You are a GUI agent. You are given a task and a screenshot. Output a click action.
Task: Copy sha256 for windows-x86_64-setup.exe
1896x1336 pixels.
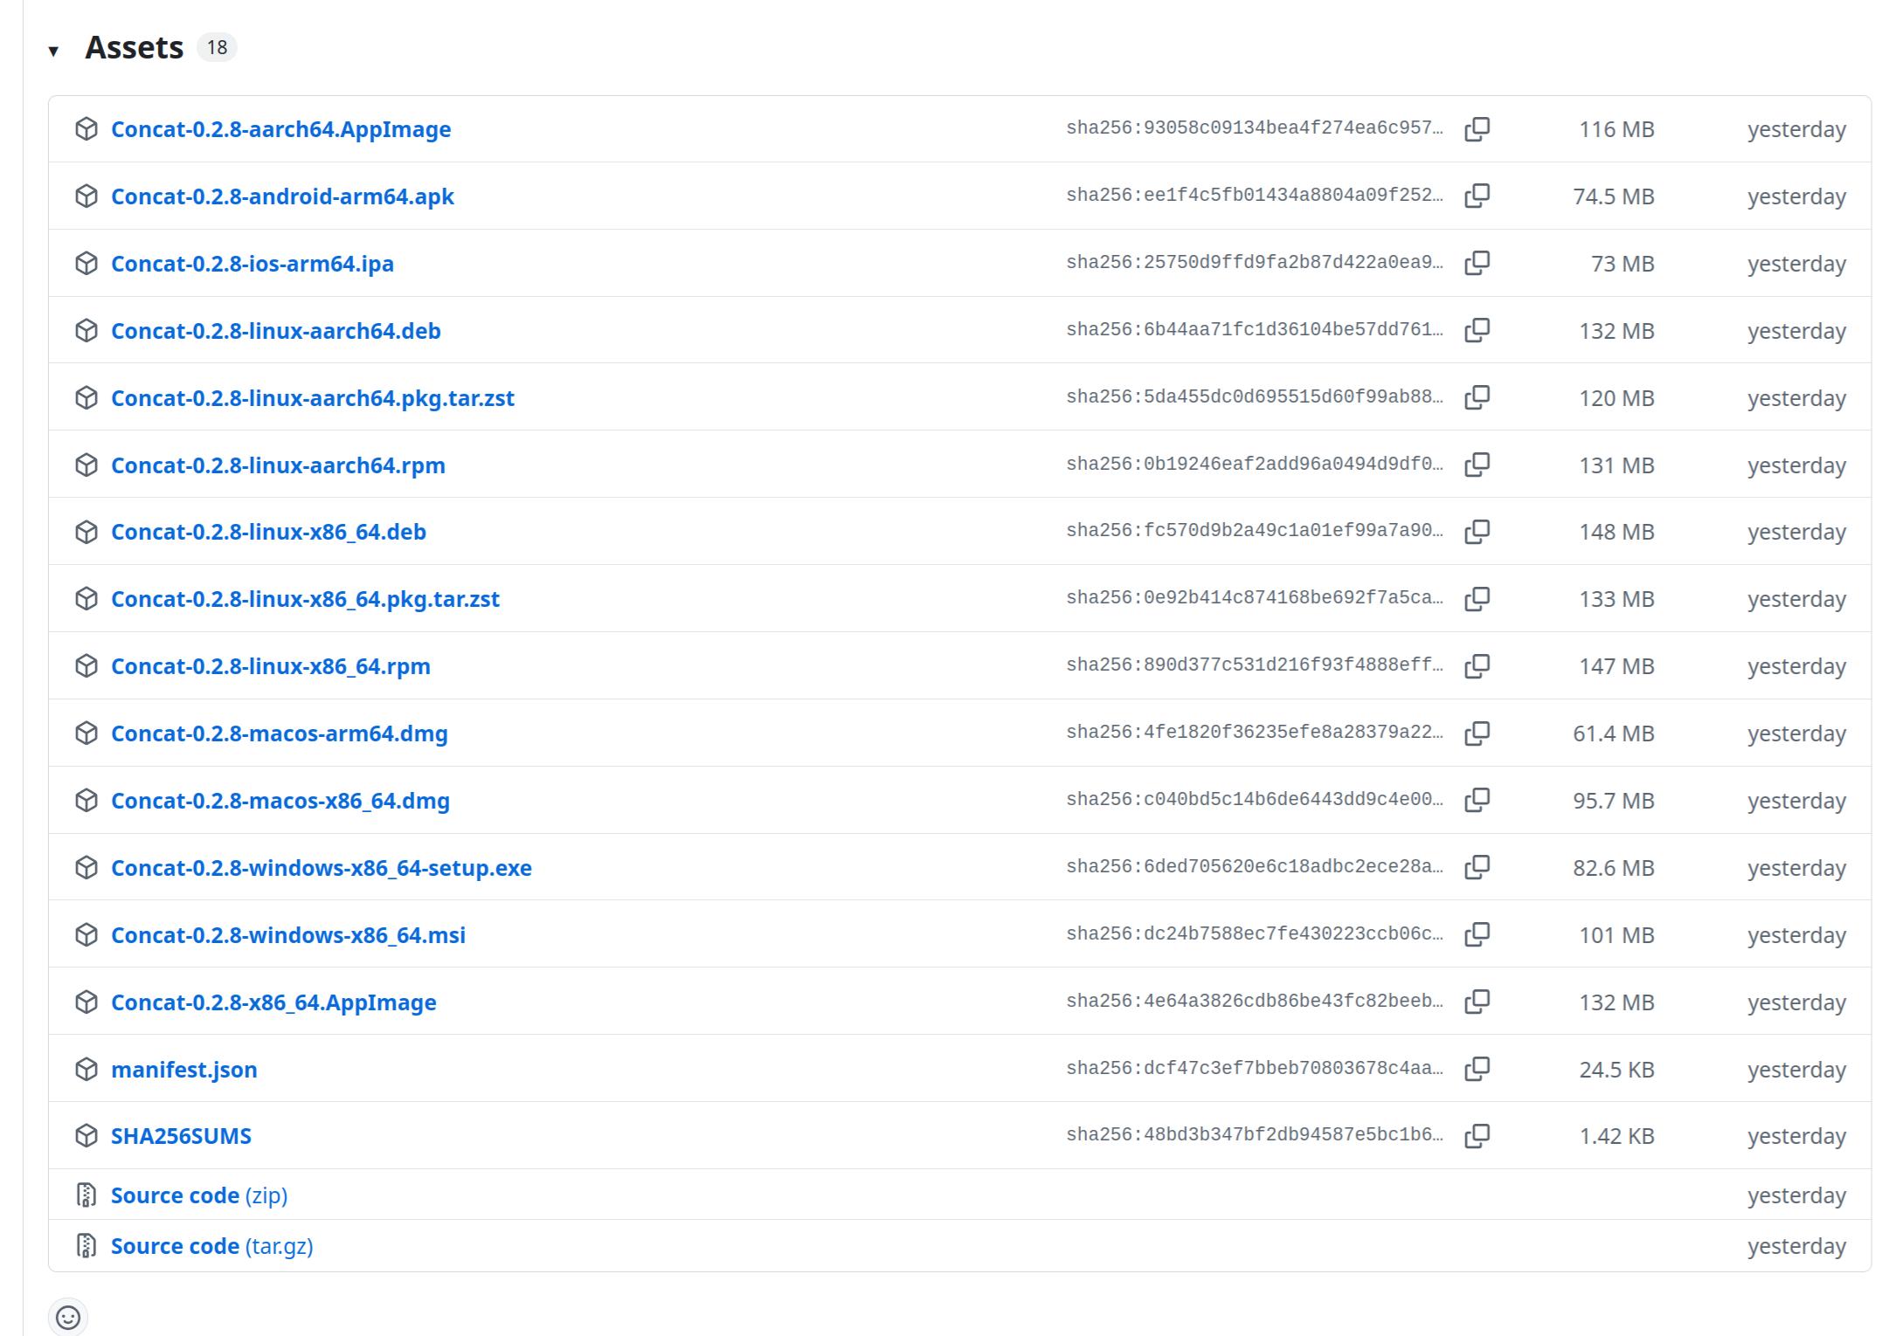[x=1477, y=867]
